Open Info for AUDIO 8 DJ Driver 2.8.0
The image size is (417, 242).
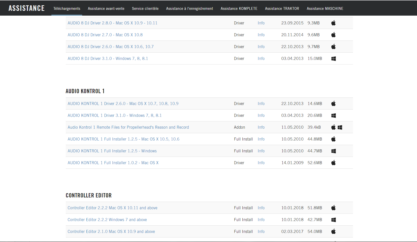click(261, 23)
